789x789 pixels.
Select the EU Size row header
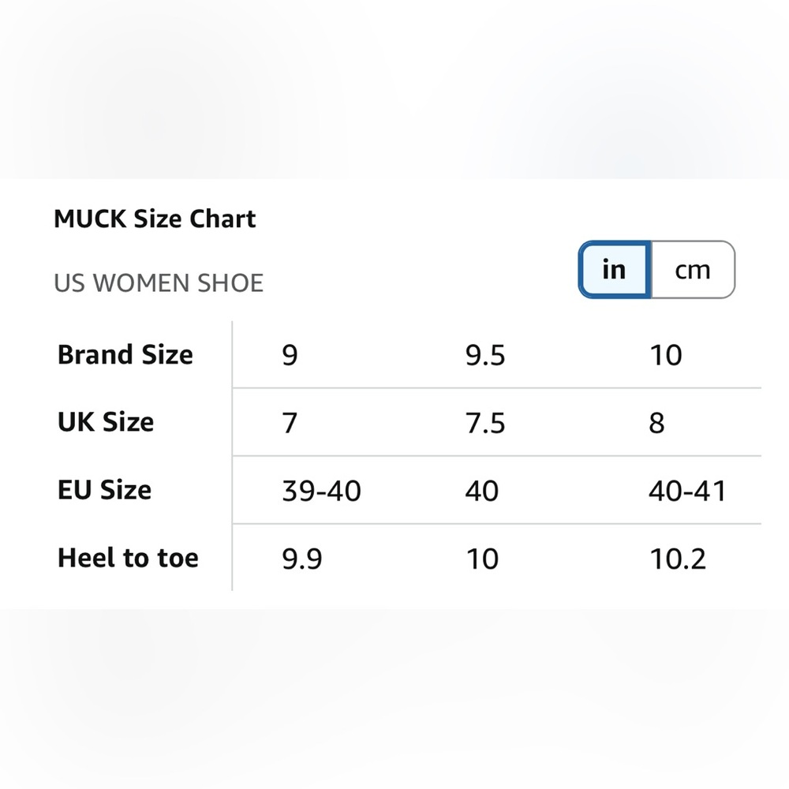tap(105, 490)
